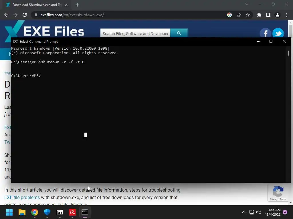
Task: Open File Explorer from the taskbar
Action: pos(22,212)
